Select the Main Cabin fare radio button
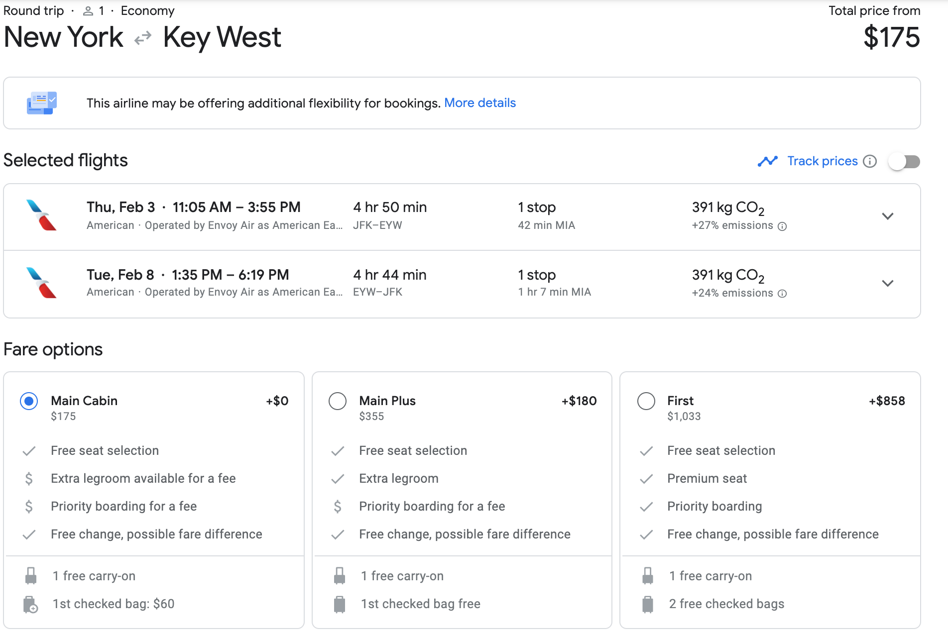The image size is (948, 635). (29, 401)
